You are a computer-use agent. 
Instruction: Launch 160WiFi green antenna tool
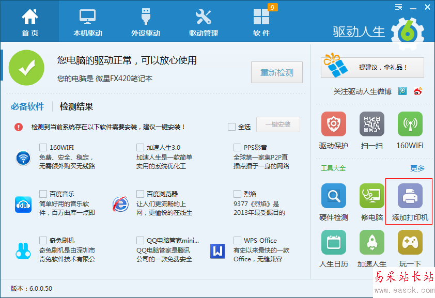coord(410,124)
